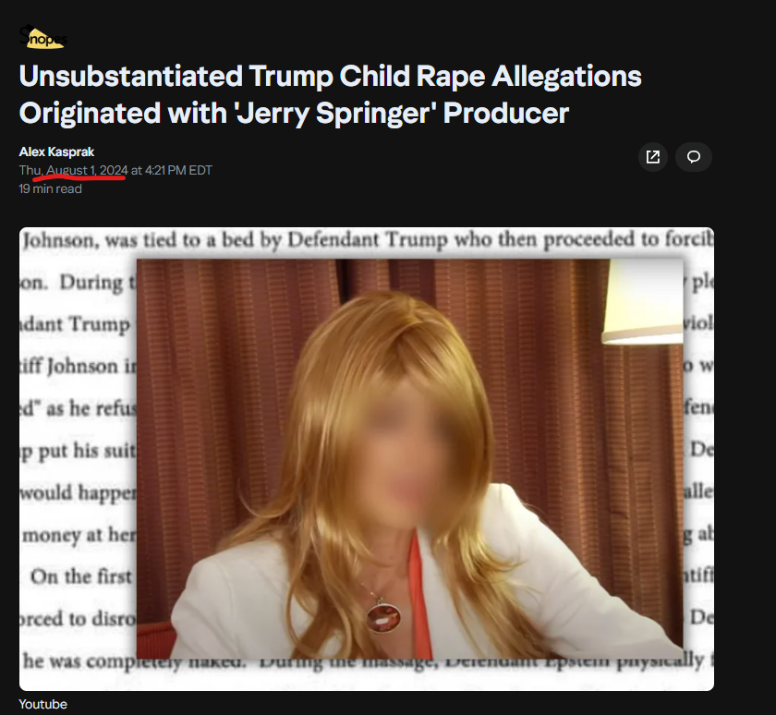
Task: Click headline line mentioning 'Jerry Springer' Producer
Action: pos(294,114)
